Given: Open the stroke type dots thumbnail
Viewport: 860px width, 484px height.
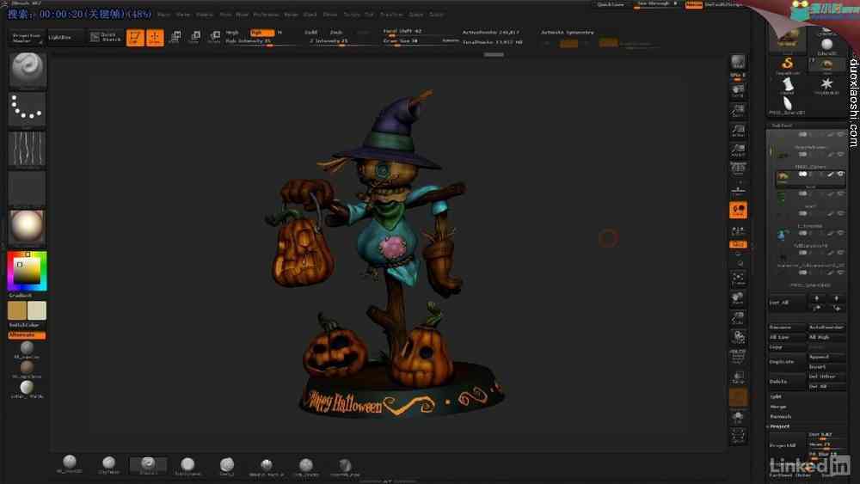Looking at the screenshot, I should click(28, 109).
